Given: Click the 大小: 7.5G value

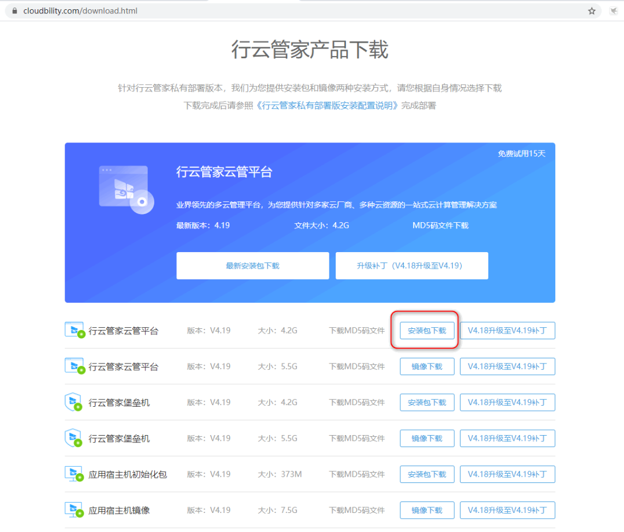Looking at the screenshot, I should (x=277, y=510).
